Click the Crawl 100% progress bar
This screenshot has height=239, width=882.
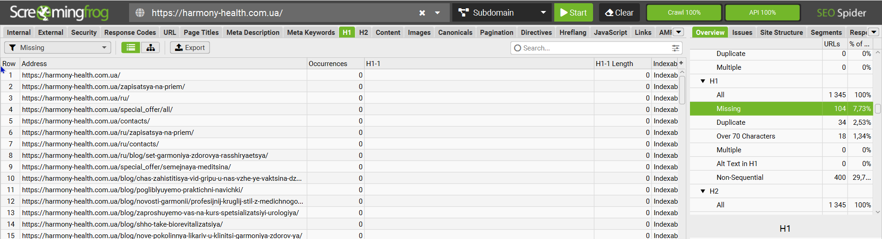coord(684,13)
